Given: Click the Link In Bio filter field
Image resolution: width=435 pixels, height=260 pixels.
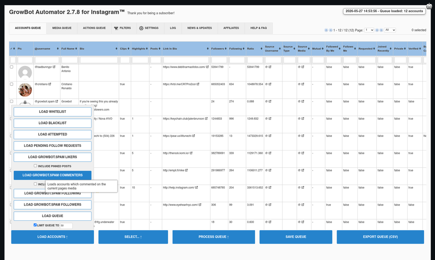Looking at the screenshot, I should point(186,60).
